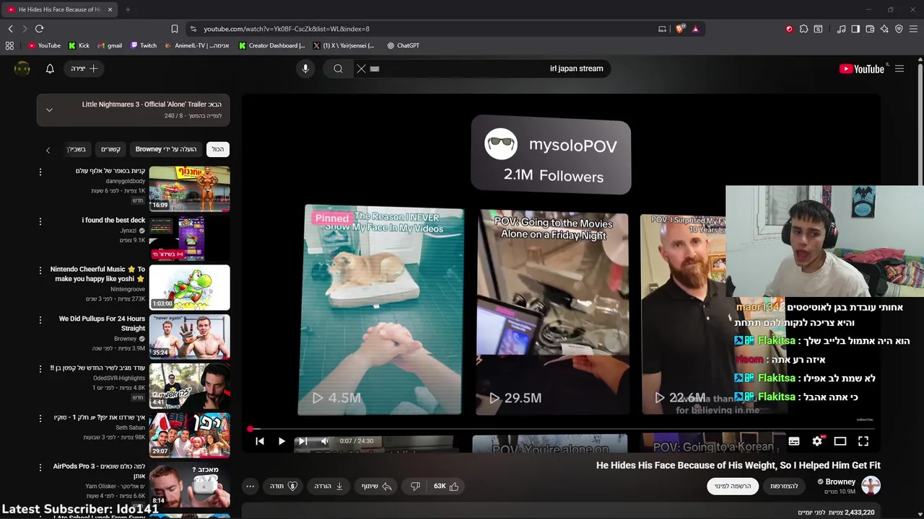Open the יצירה create button
This screenshot has width=924, height=519.
point(84,68)
